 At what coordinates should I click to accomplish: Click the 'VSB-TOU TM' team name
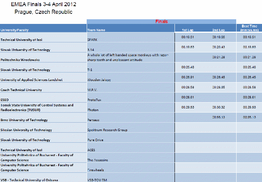click(x=97, y=180)
